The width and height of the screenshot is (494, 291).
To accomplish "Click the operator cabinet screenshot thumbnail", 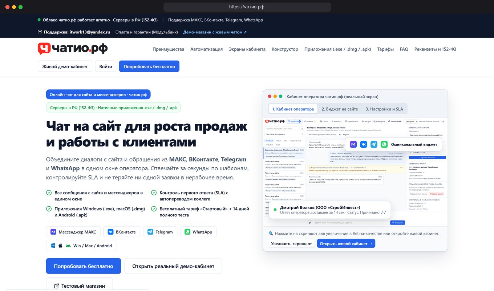I will (355, 172).
